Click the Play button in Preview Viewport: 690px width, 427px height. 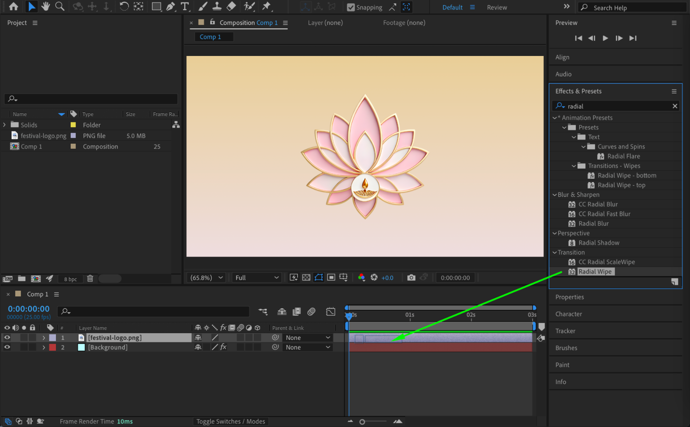(x=605, y=38)
